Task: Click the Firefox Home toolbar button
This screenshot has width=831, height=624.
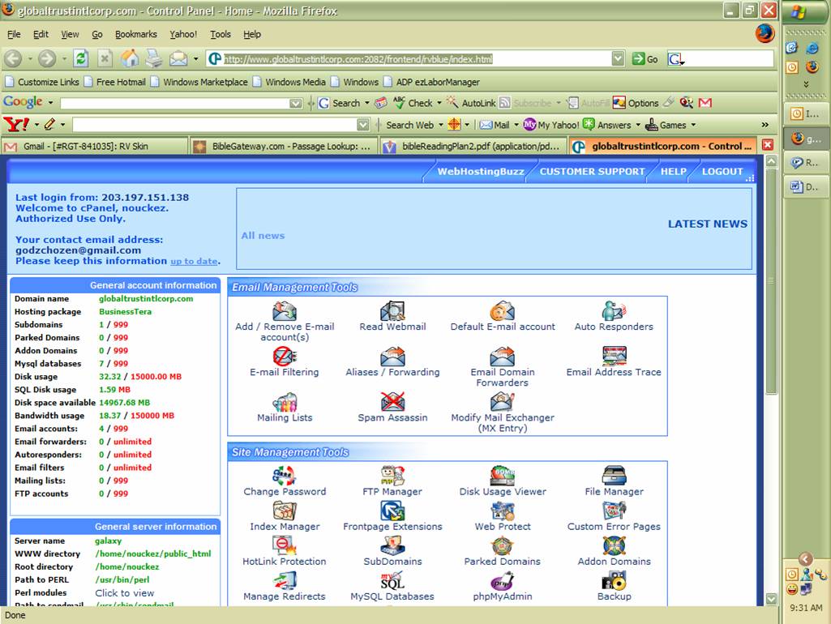Action: pos(129,58)
